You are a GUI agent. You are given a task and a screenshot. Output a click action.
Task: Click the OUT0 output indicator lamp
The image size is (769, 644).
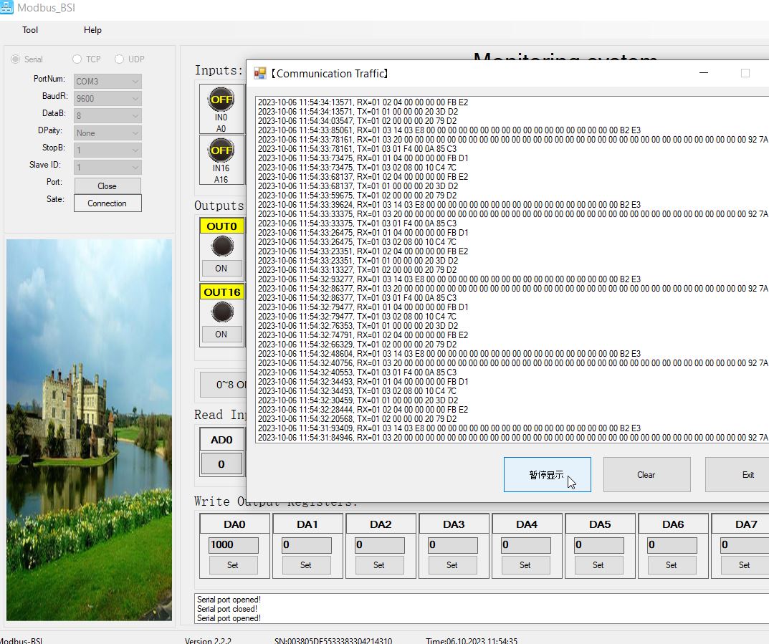tap(221, 246)
